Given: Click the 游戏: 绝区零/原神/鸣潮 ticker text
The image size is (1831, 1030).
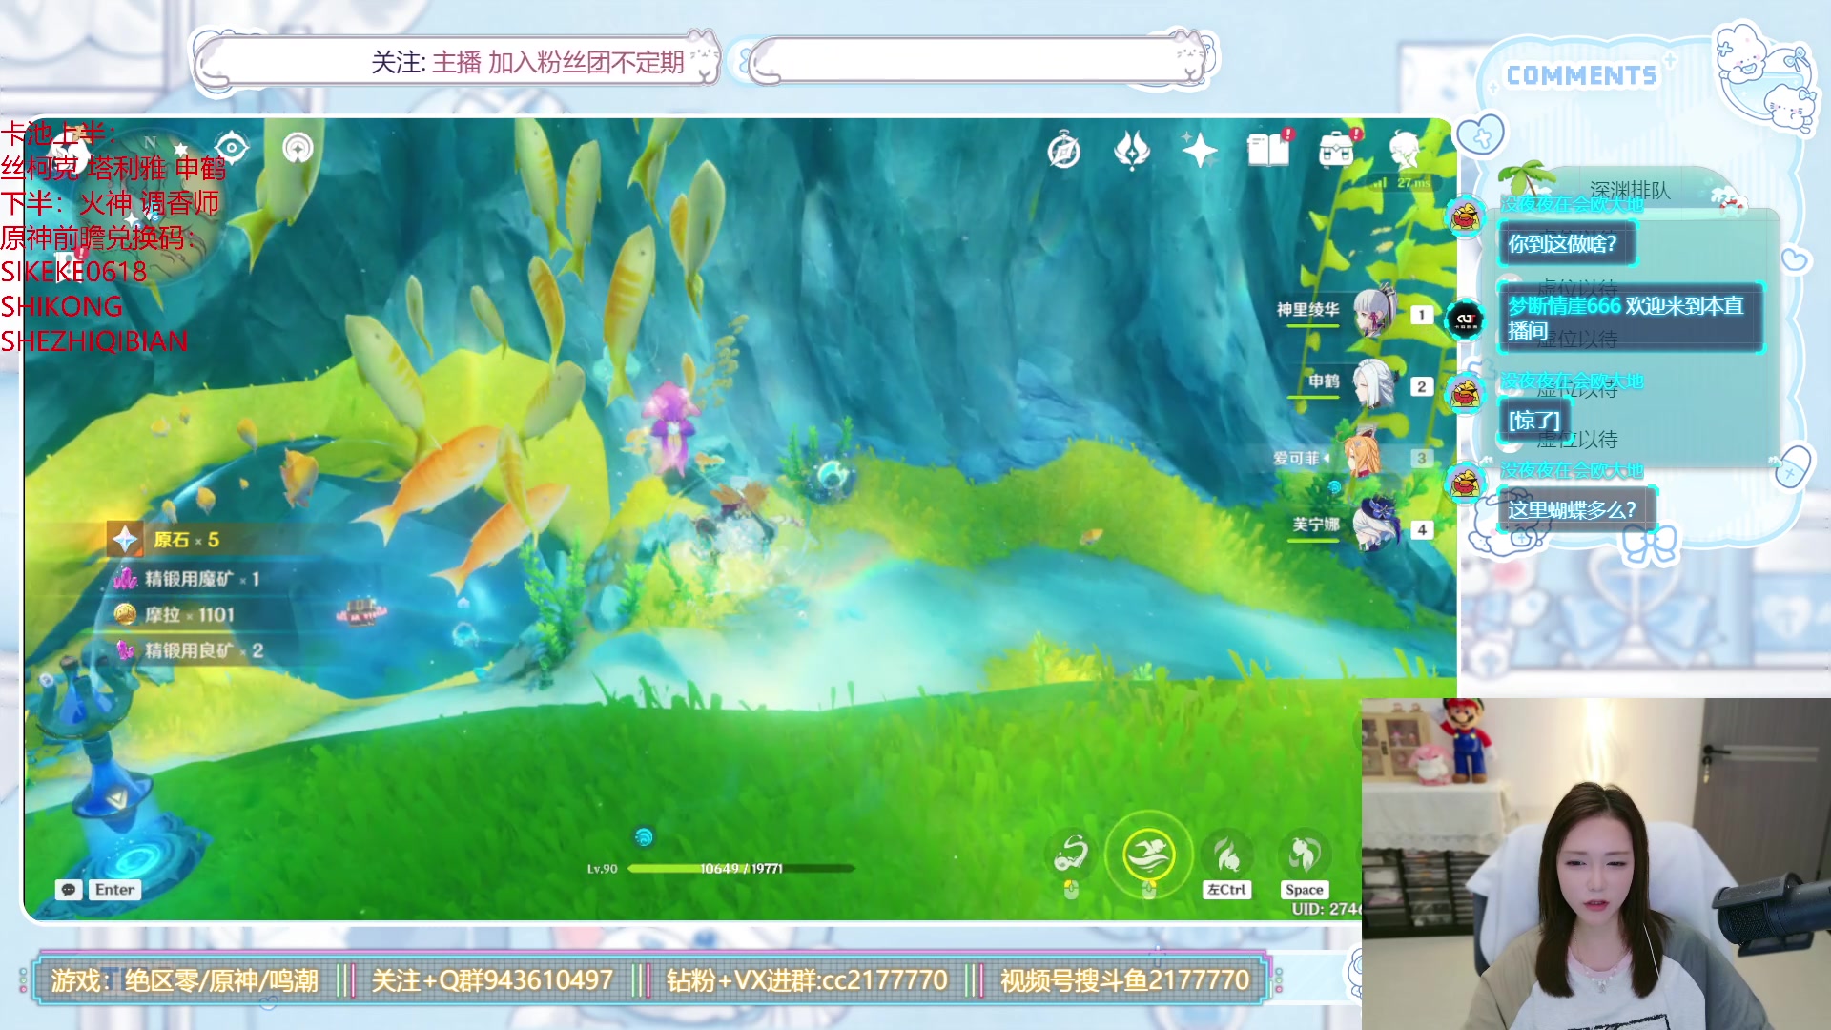Looking at the screenshot, I should click(x=184, y=980).
